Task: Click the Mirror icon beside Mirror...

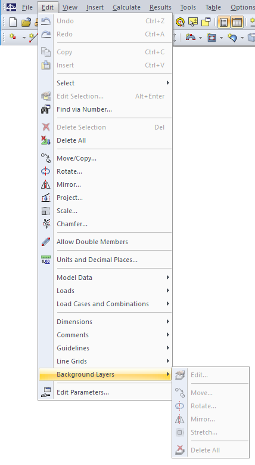Action: point(46,184)
